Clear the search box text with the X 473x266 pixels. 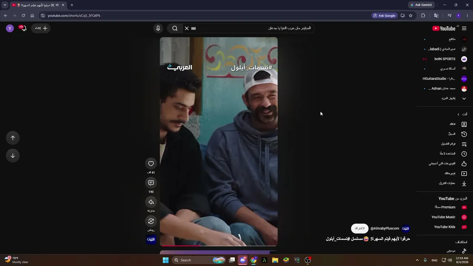tap(187, 28)
